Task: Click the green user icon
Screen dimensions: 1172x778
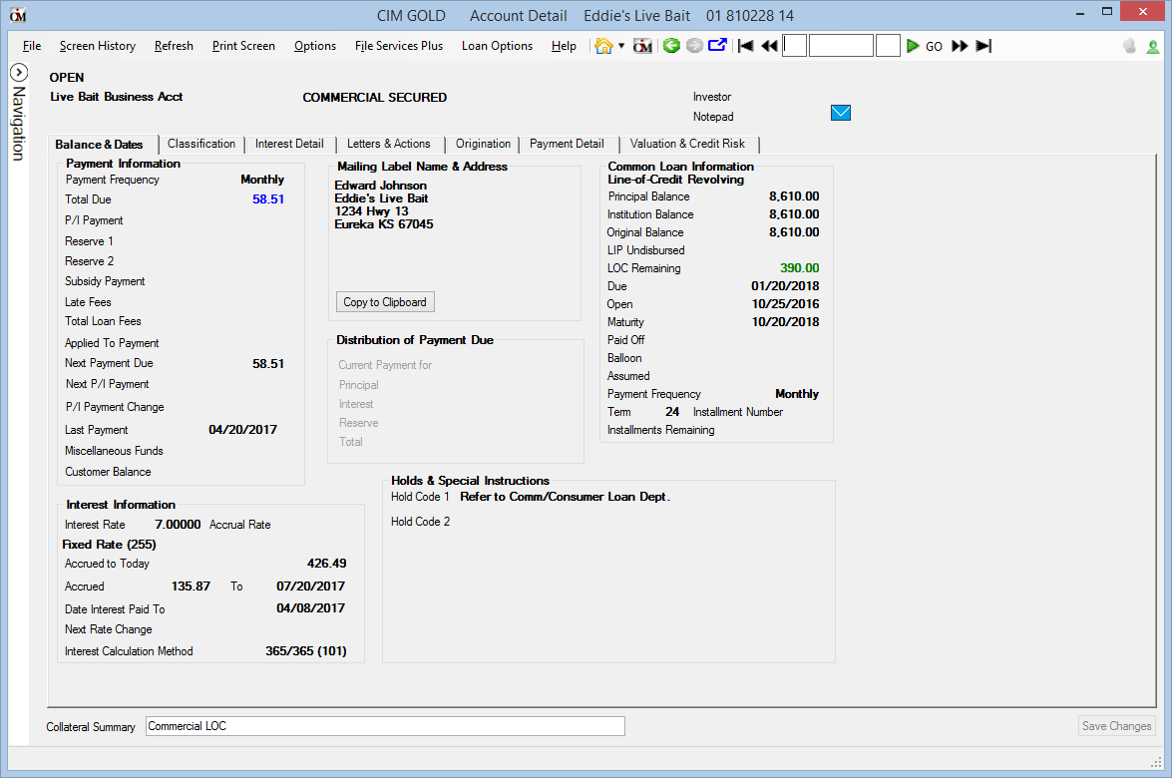Action: point(1153,46)
